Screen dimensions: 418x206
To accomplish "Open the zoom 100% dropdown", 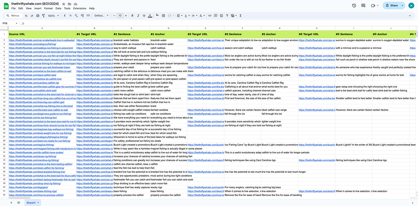I will click(53, 15).
